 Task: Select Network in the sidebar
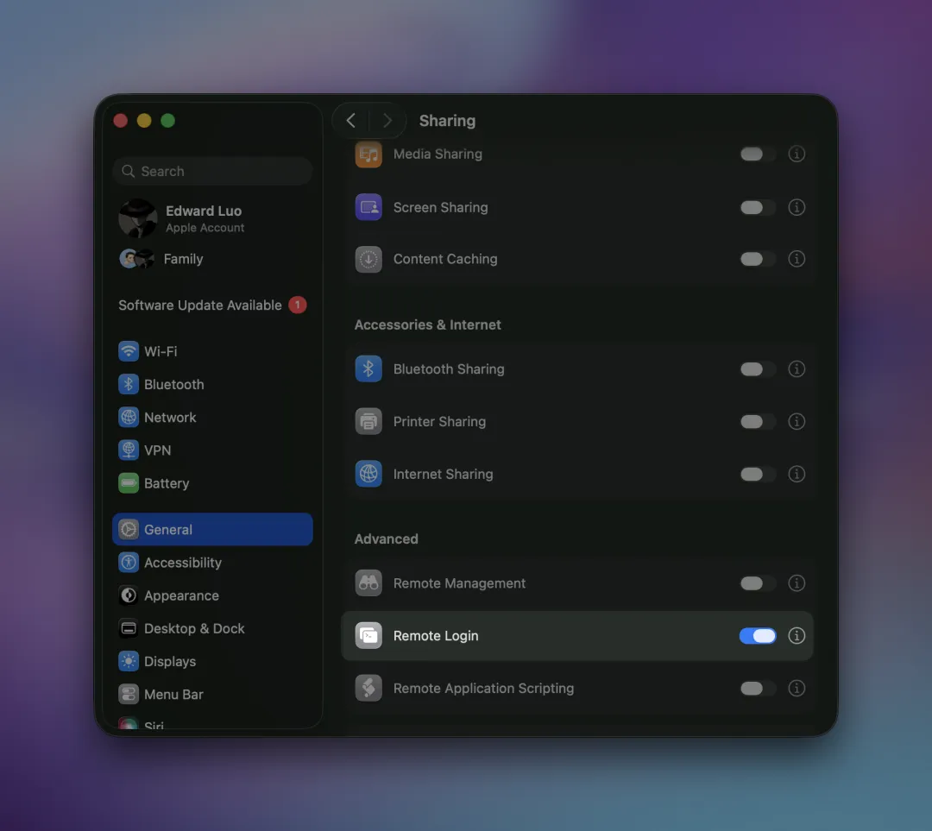212,418
